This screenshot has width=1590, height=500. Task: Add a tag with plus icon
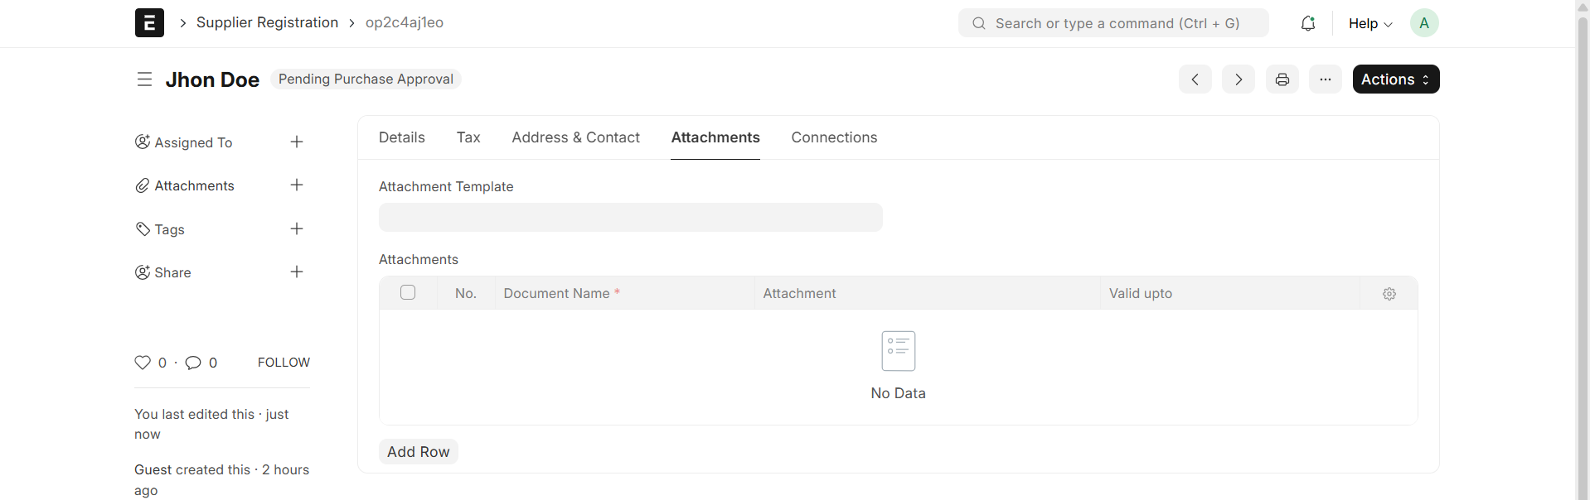tap(297, 229)
